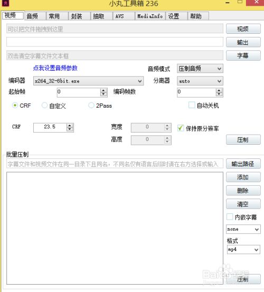Open the 编码器 x264 dropdown

(x=88, y=81)
